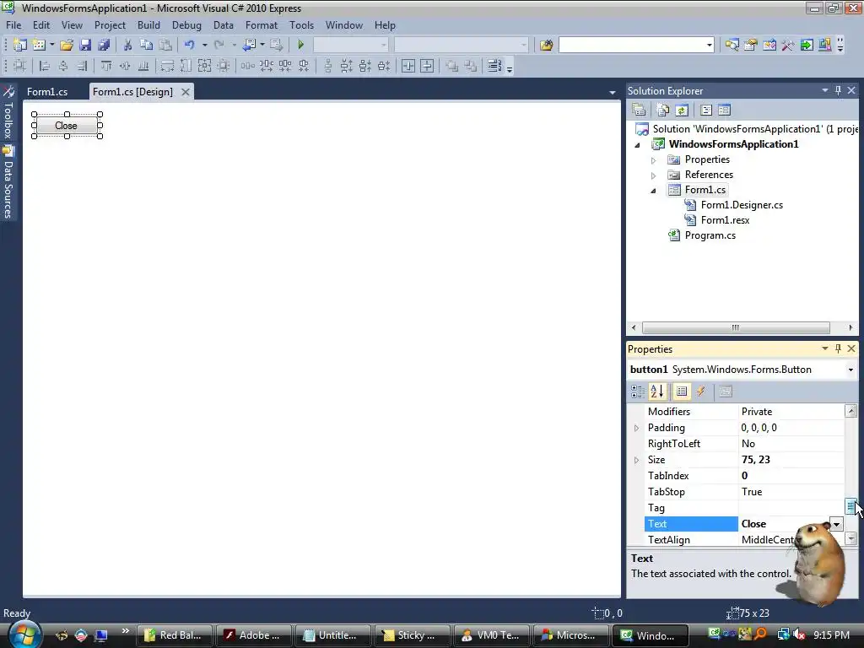Open the Data Sources side tab

8,183
